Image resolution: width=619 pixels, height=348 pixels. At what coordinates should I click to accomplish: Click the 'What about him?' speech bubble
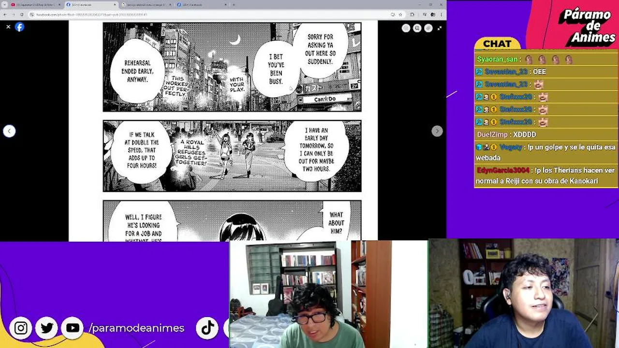[336, 223]
